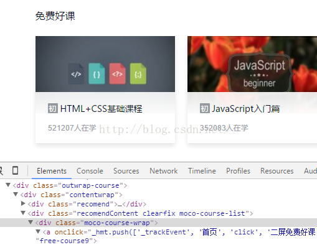This screenshot has width=317, height=245.
Task: Click the 352083人在学 learner count
Action: pyautogui.click(x=224, y=128)
